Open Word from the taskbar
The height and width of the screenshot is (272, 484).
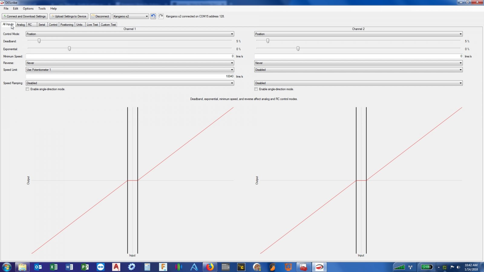point(69,267)
